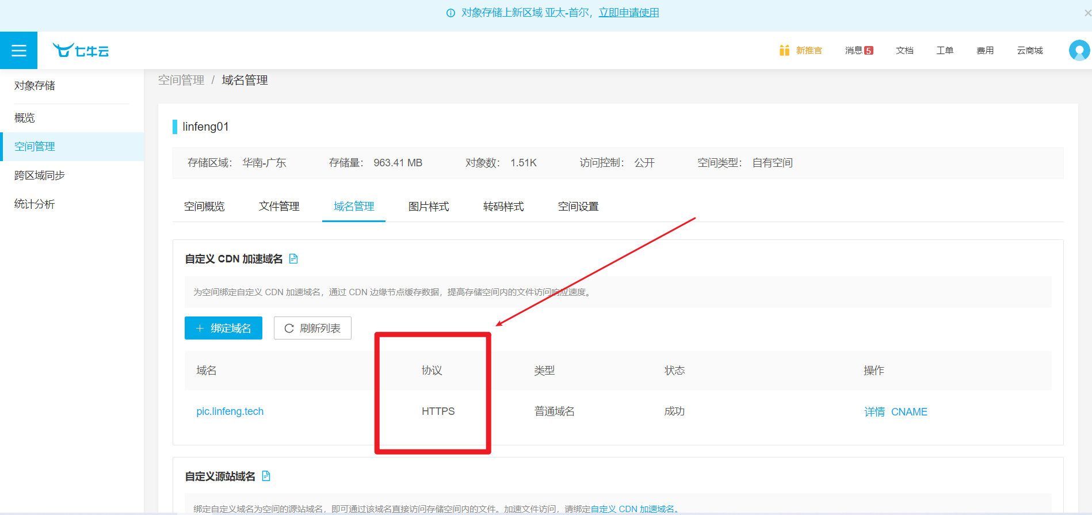The height and width of the screenshot is (515, 1092).
Task: Select 空间管理 in the sidebar
Action: tap(72, 147)
